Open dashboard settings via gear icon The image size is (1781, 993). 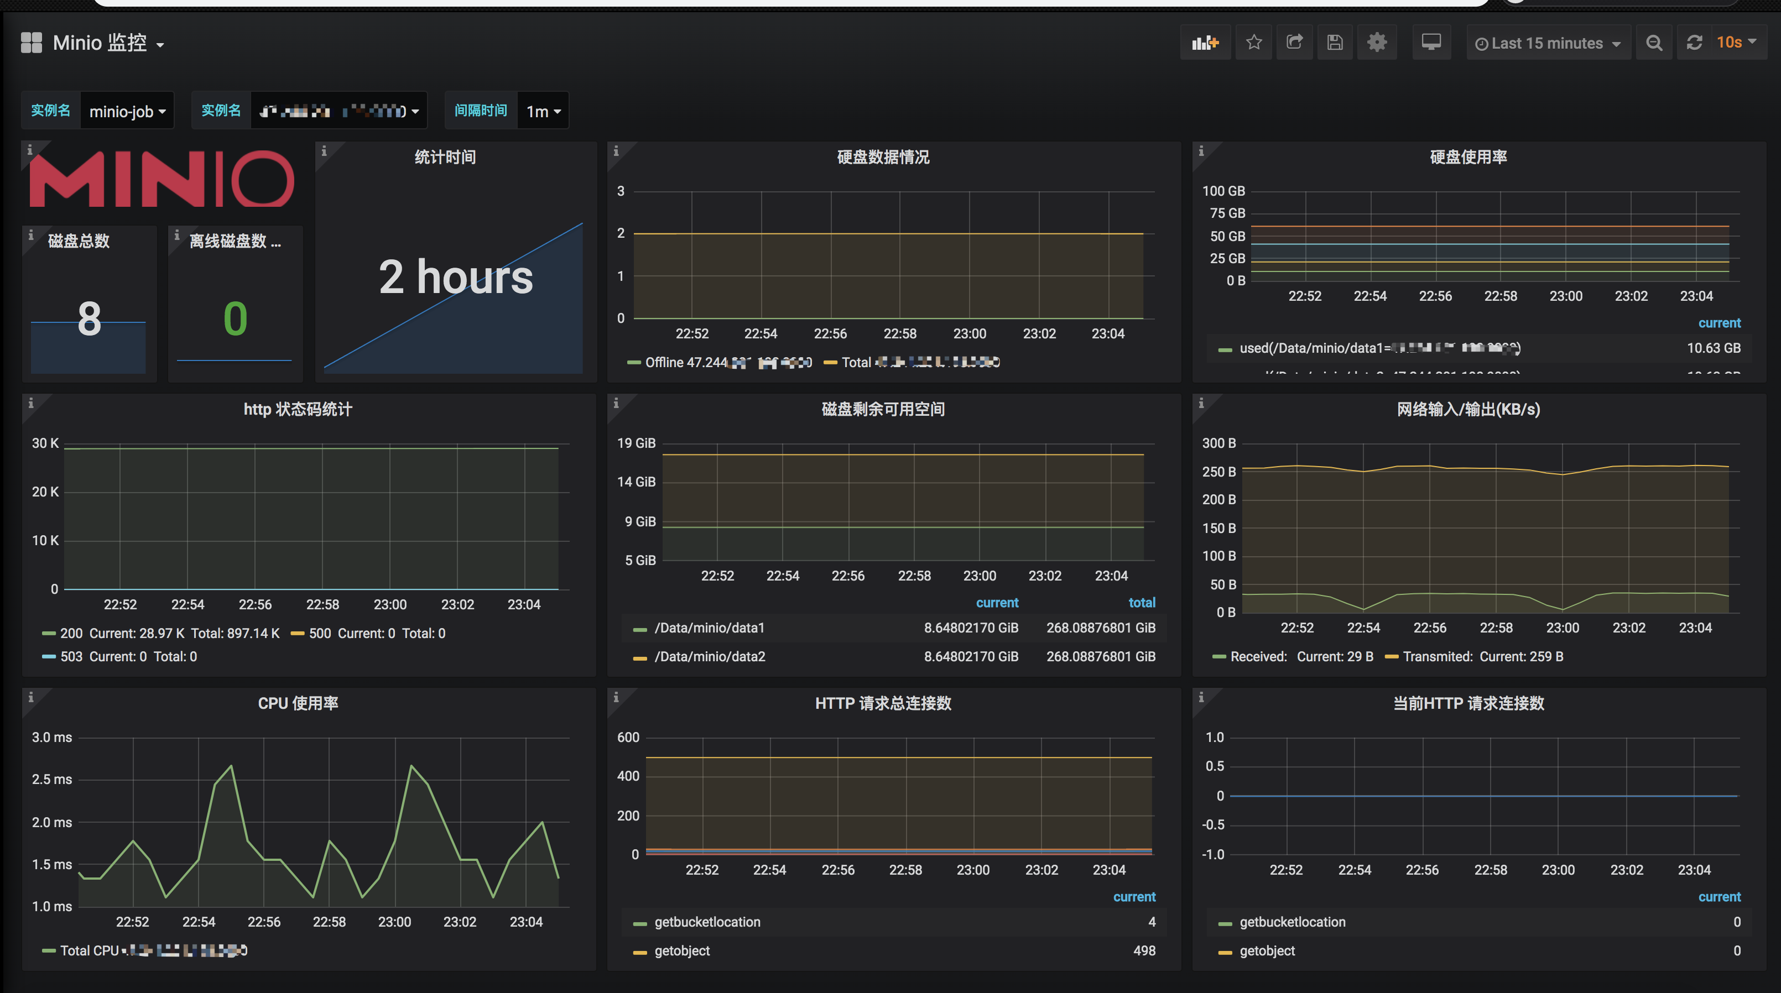(x=1377, y=42)
